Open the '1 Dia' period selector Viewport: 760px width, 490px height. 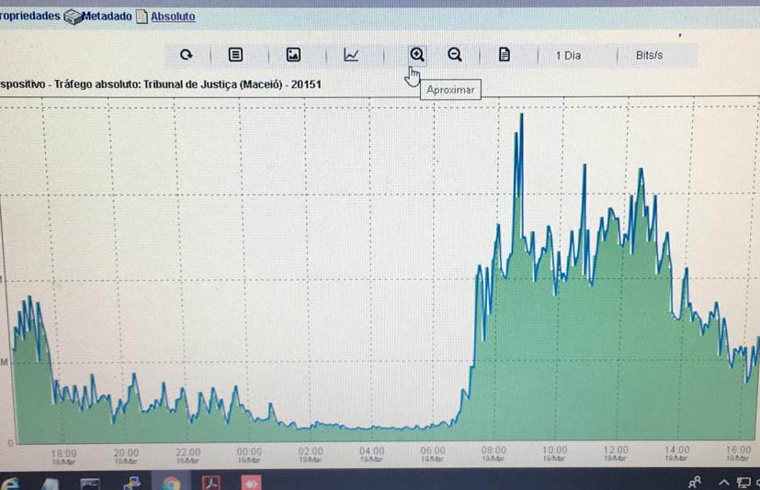click(x=568, y=55)
